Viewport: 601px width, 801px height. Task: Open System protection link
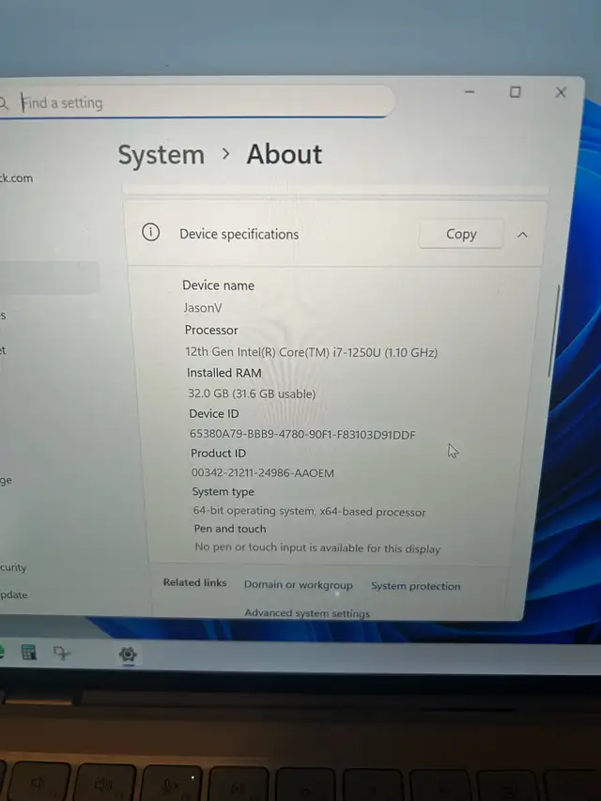click(415, 586)
